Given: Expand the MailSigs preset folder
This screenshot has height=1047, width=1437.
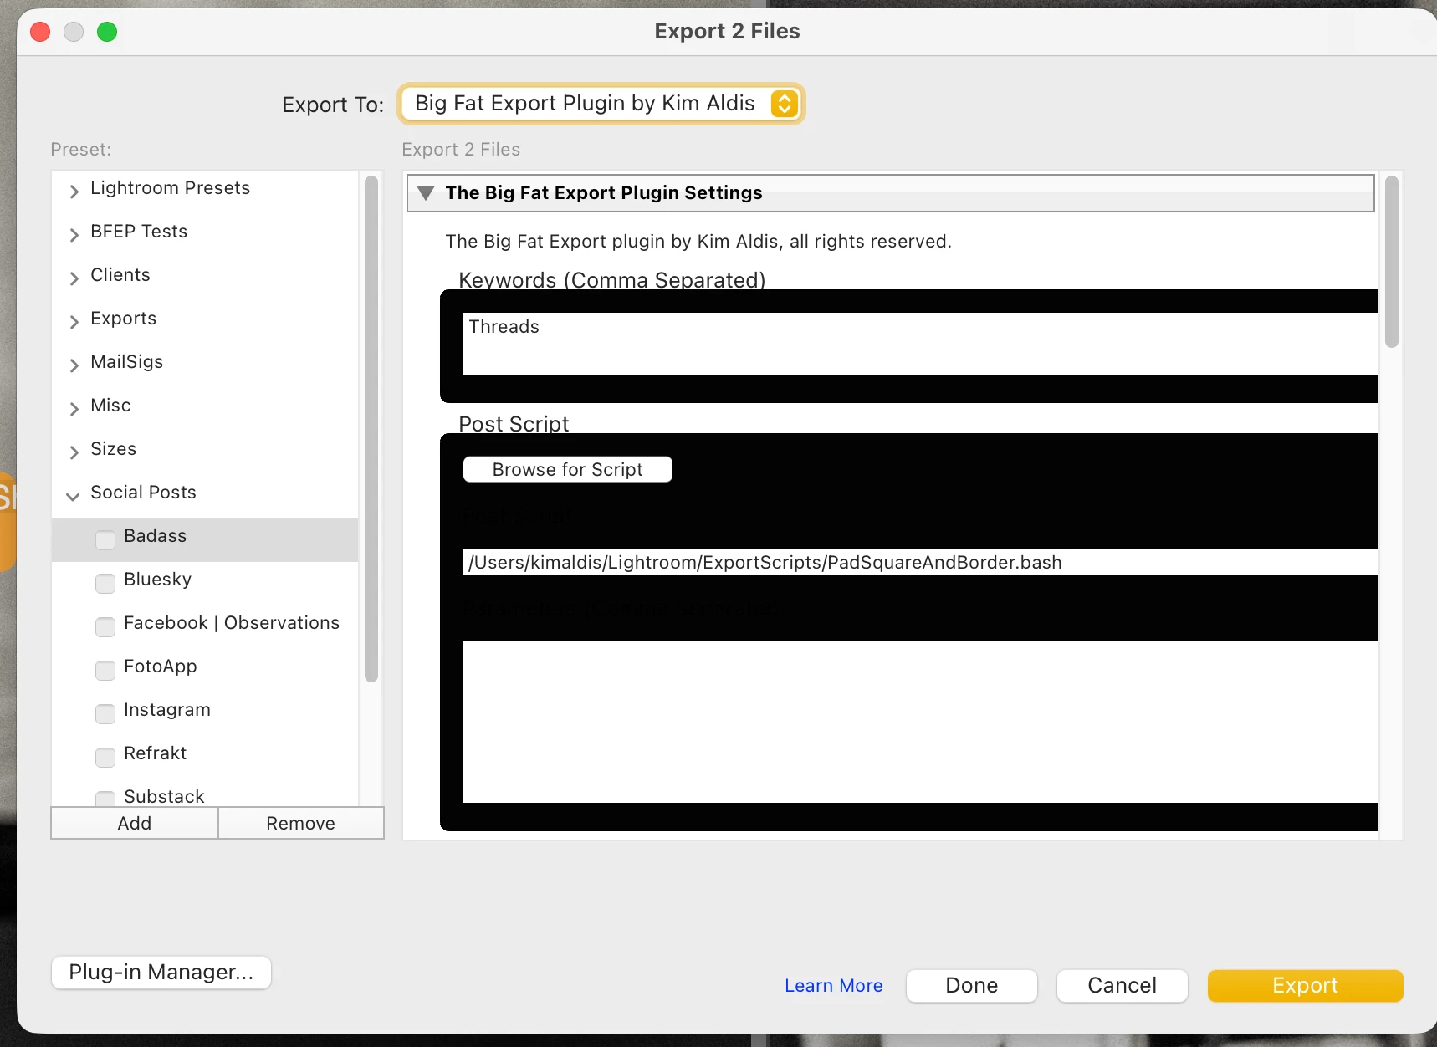Looking at the screenshot, I should (74, 365).
